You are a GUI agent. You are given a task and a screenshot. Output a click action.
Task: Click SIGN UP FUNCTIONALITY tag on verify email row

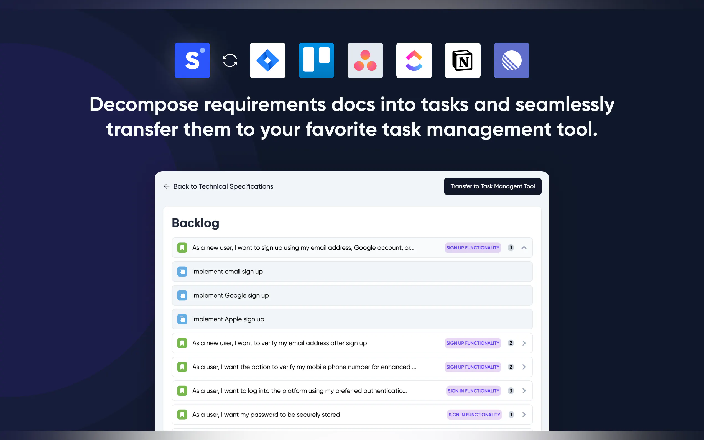point(473,343)
